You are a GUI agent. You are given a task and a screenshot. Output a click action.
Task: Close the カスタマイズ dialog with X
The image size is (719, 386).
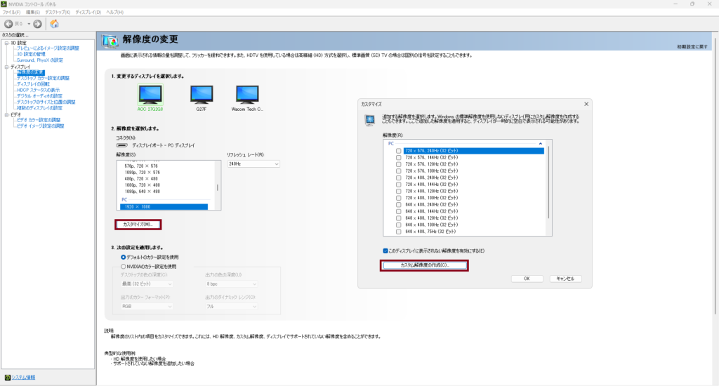pyautogui.click(x=586, y=104)
